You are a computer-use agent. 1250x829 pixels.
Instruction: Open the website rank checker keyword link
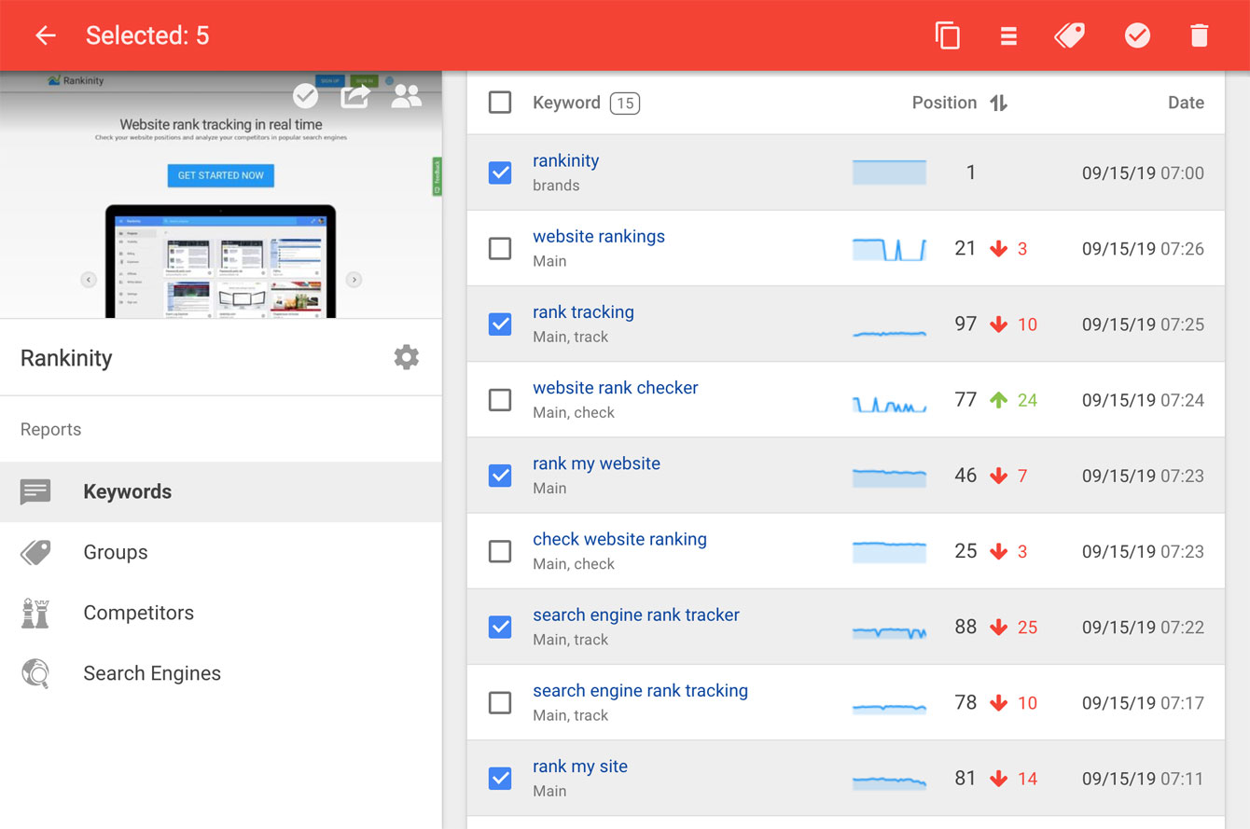pyautogui.click(x=616, y=387)
